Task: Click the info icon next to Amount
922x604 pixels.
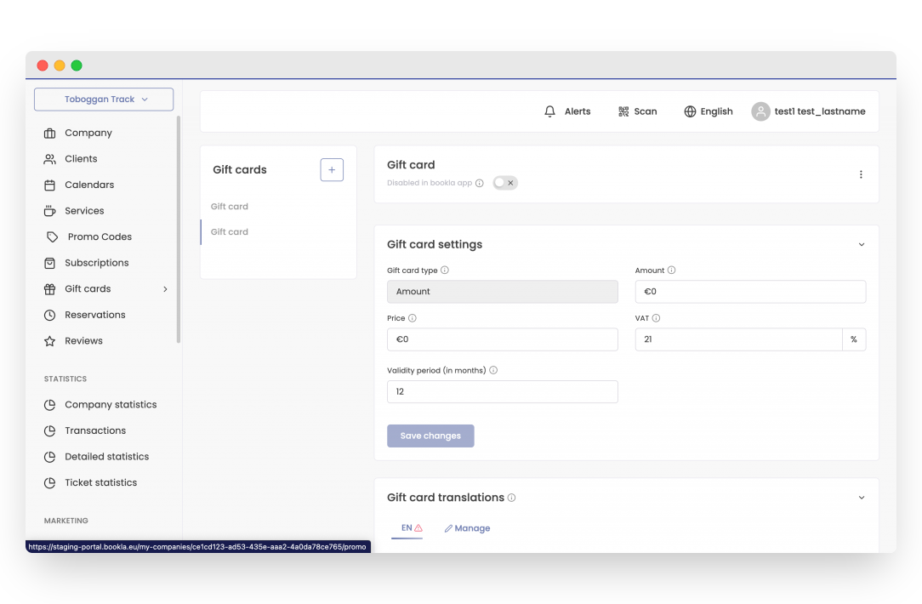Action: (x=670, y=270)
